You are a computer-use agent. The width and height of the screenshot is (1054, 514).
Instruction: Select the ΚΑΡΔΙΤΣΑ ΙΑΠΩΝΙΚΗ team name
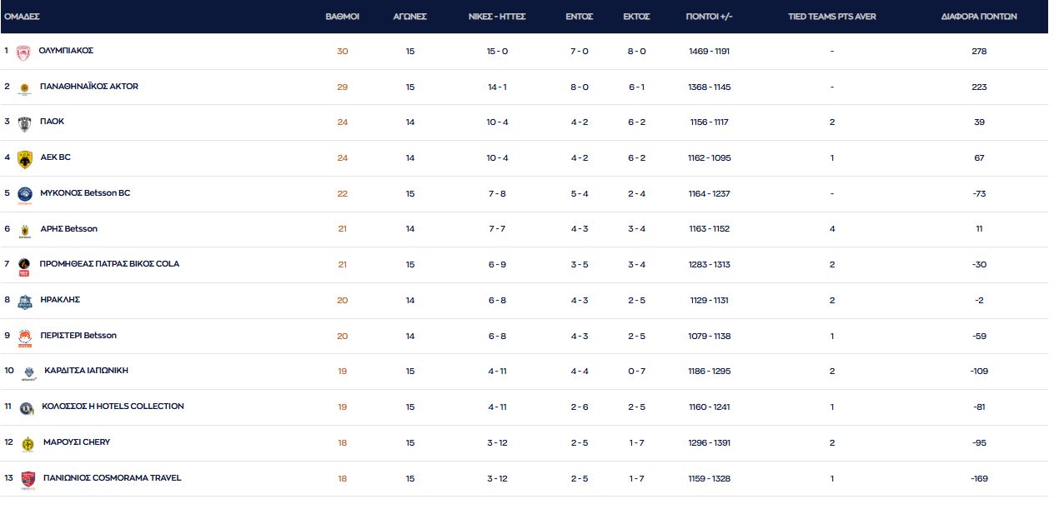(x=86, y=371)
